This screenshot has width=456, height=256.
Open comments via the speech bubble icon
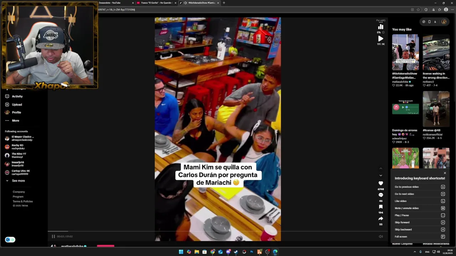(x=380, y=195)
